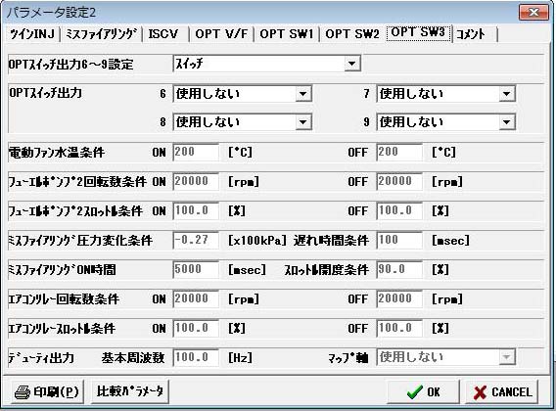The width and height of the screenshot is (556, 411).
Task: Switch to the ツインINJ tab
Action: click(32, 34)
